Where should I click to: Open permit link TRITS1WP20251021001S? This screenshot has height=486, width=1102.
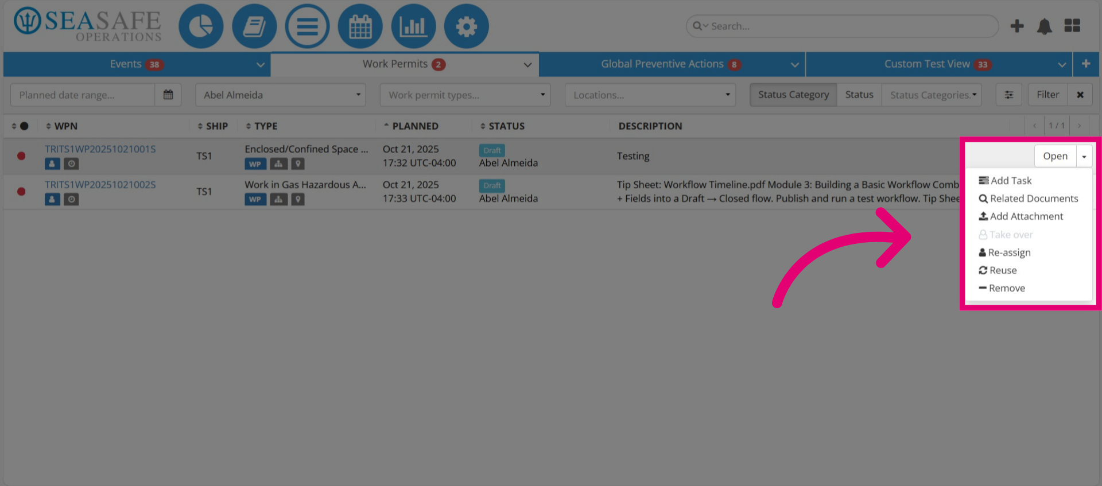click(100, 149)
